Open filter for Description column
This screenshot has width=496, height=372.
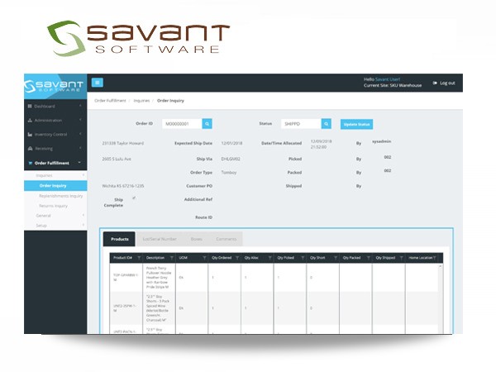coord(172,258)
